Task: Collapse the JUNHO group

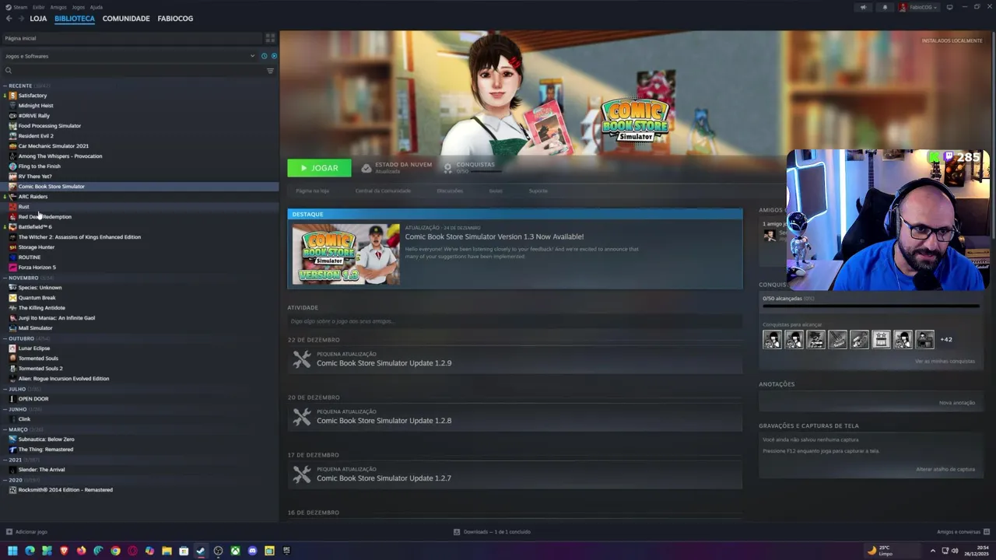Action: (5, 409)
